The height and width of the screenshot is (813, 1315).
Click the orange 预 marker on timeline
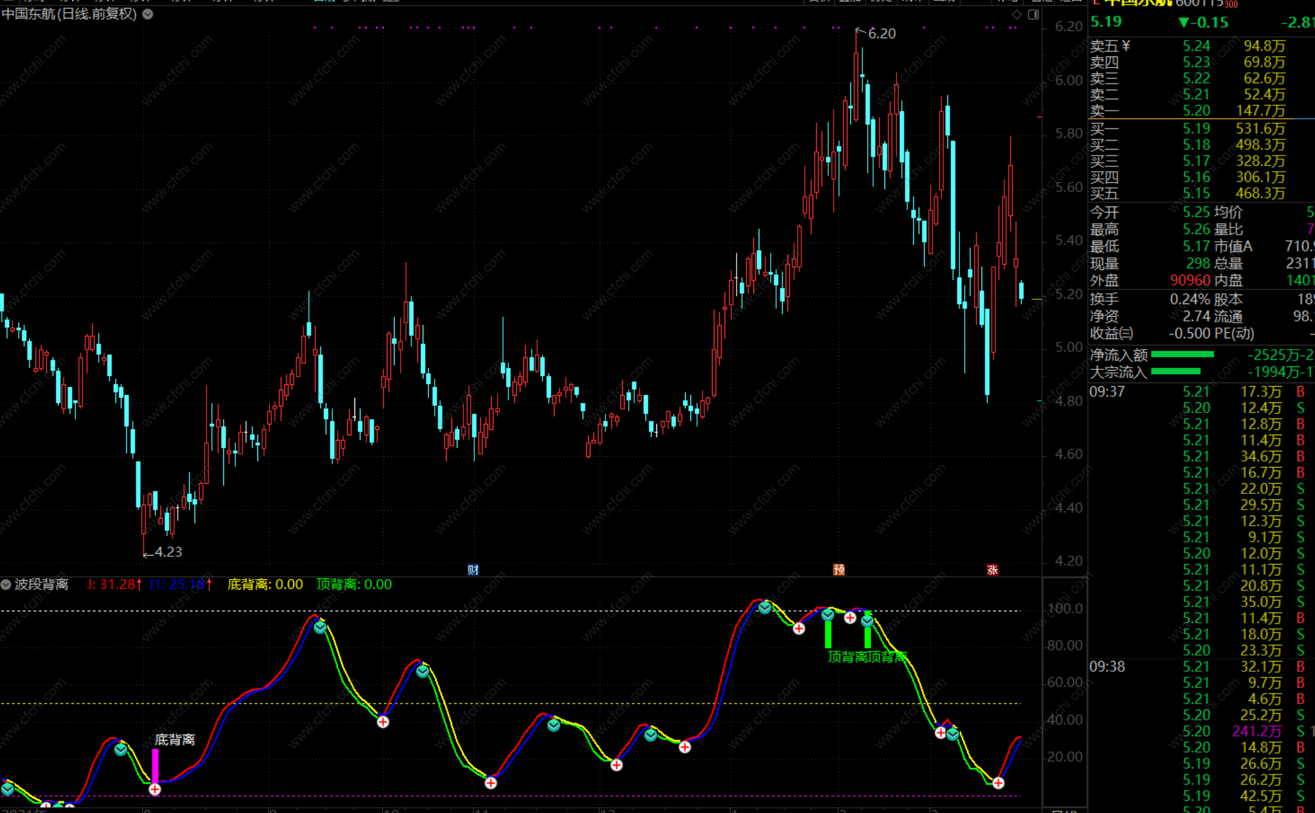[x=839, y=569]
